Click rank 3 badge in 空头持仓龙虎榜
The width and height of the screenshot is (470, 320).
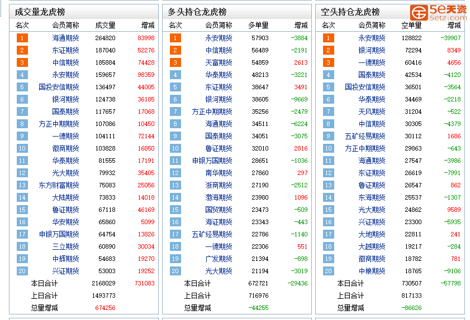coord(329,62)
